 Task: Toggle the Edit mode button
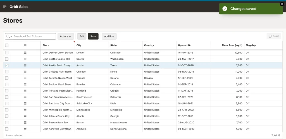(x=82, y=36)
